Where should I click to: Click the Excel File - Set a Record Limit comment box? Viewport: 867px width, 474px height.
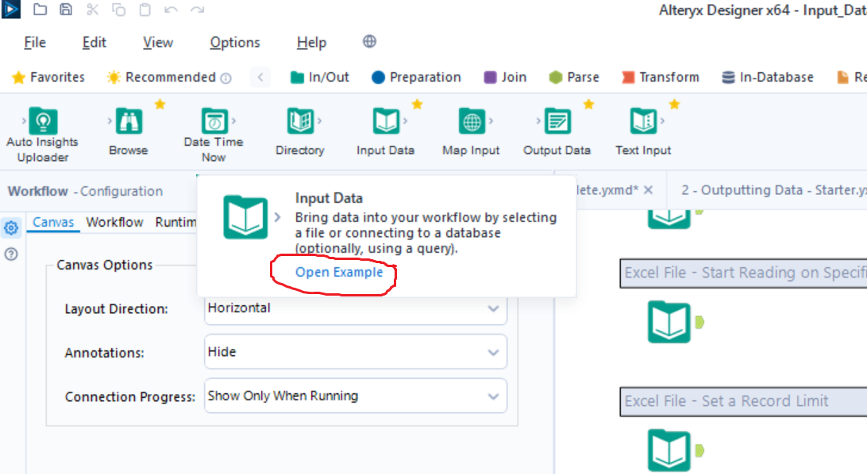pyautogui.click(x=743, y=401)
